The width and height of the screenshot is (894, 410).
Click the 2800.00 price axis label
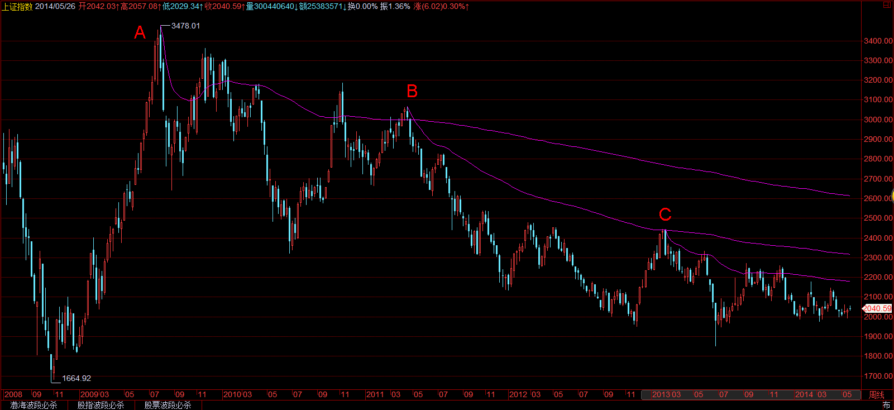coord(878,159)
